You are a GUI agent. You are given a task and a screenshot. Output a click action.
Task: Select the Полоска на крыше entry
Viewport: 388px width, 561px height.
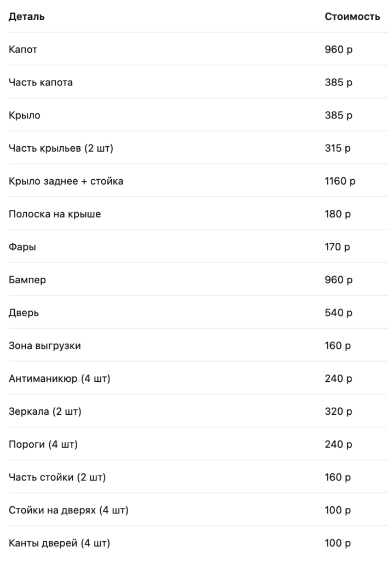point(55,214)
